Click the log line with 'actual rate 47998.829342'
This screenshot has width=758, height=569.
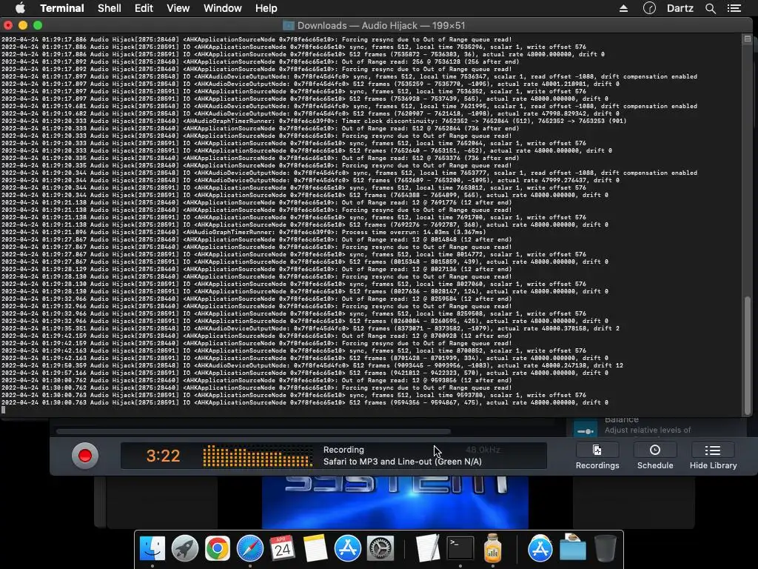point(310,113)
